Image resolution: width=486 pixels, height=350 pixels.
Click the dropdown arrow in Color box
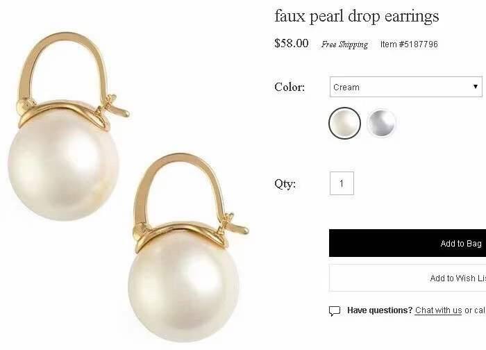[x=475, y=87]
